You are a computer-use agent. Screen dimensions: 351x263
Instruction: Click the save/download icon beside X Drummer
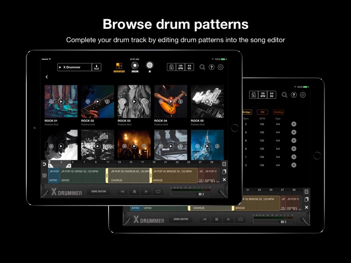coord(96,67)
